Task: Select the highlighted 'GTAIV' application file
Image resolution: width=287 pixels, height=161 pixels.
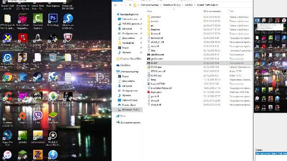Action: point(199,63)
